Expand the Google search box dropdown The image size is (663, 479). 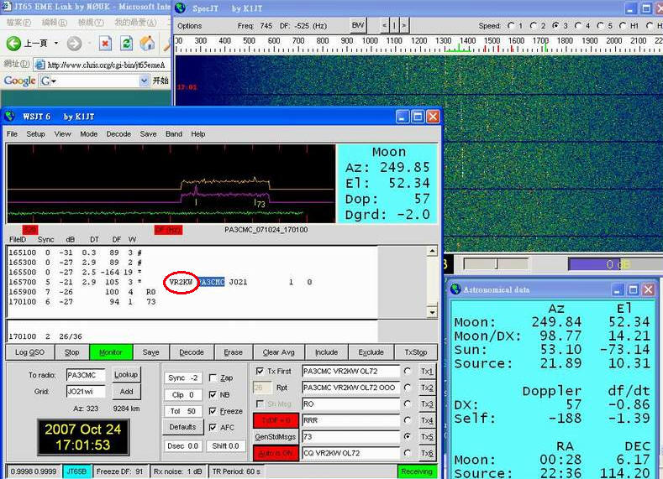click(x=145, y=81)
